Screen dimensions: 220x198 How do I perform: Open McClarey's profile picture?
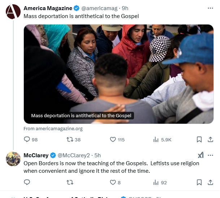[x=13, y=159]
